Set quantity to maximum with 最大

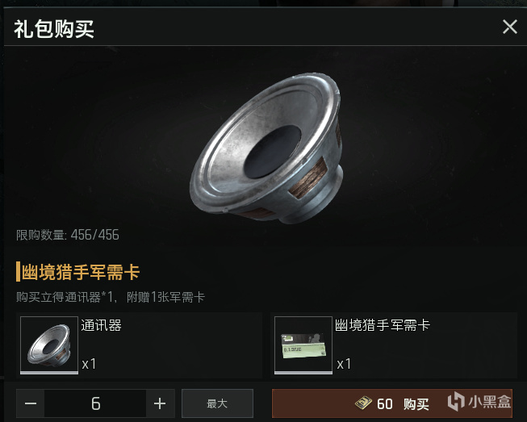pyautogui.click(x=217, y=403)
